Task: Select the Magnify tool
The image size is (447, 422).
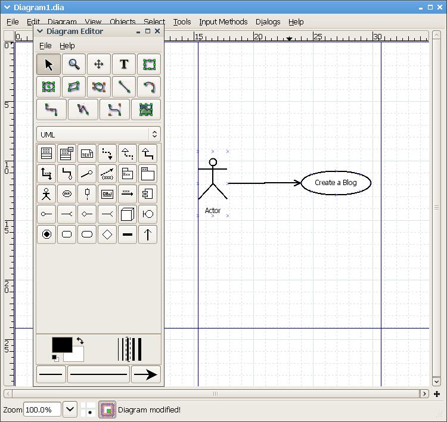Action: click(x=73, y=64)
